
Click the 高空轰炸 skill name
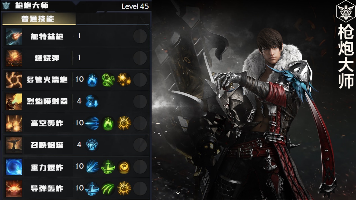point(47,123)
